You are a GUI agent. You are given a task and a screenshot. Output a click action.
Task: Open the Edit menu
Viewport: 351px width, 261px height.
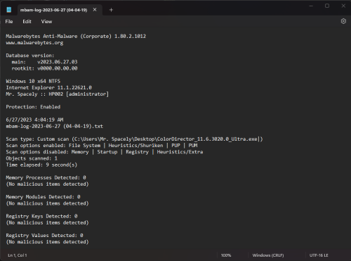[x=27, y=22]
